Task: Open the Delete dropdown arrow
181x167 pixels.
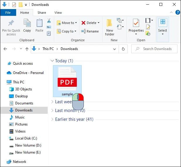Action: click(98, 23)
